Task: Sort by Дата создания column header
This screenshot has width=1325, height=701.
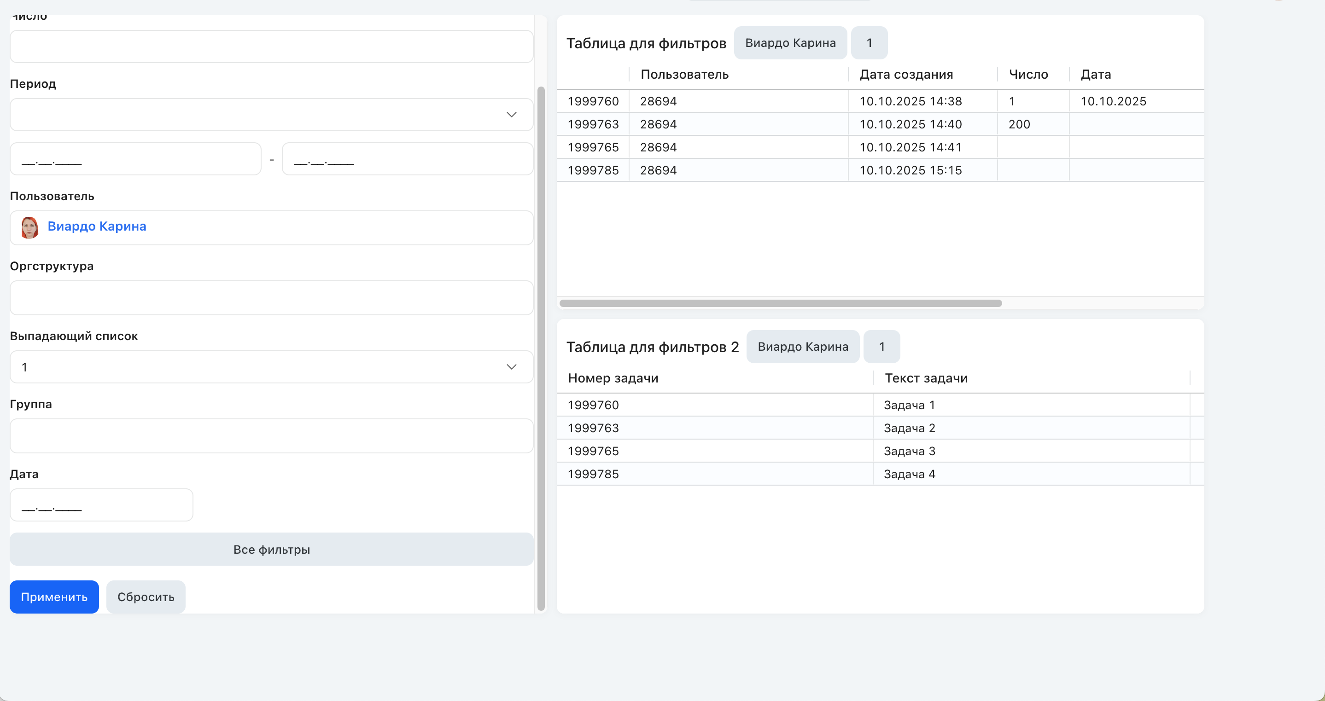Action: pyautogui.click(x=906, y=75)
